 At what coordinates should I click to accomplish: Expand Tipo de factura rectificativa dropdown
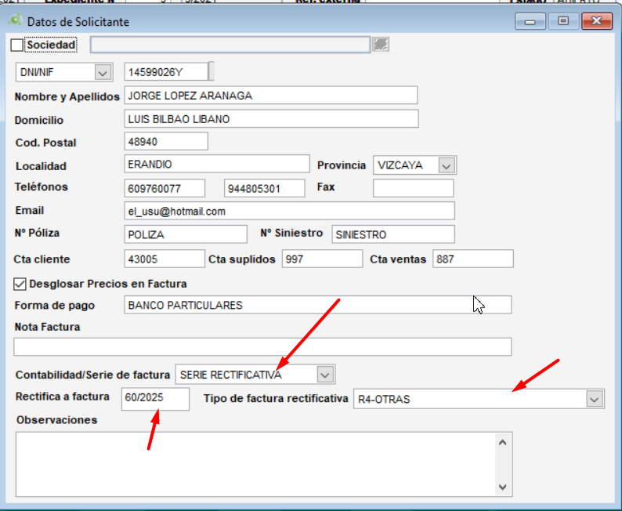point(595,399)
